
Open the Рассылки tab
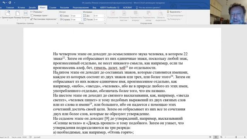pos(64,7)
